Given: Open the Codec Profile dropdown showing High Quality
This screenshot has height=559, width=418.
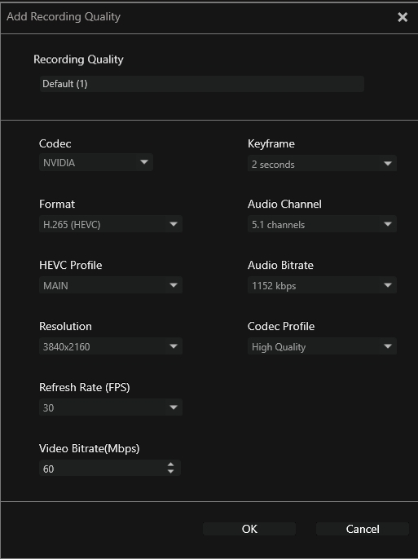Looking at the screenshot, I should [322, 346].
